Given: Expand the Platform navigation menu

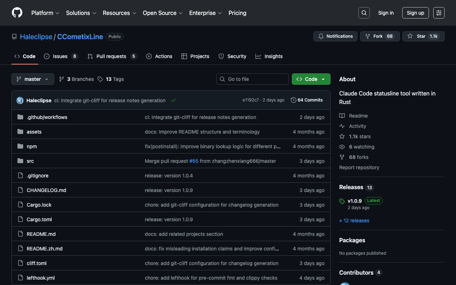Looking at the screenshot, I should (45, 13).
